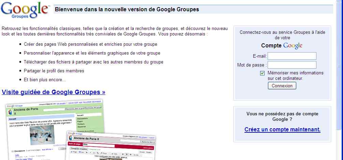The image size is (343, 160).
Task: Click 'Télécharger des fichiers à partager' bullet
Action: [x=93, y=62]
